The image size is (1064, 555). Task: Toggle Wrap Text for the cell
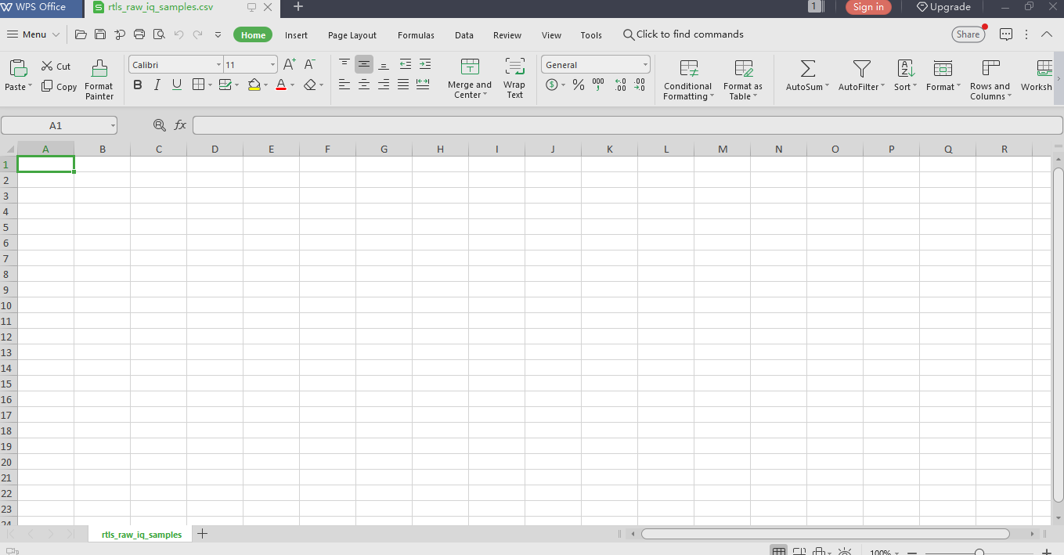[514, 79]
